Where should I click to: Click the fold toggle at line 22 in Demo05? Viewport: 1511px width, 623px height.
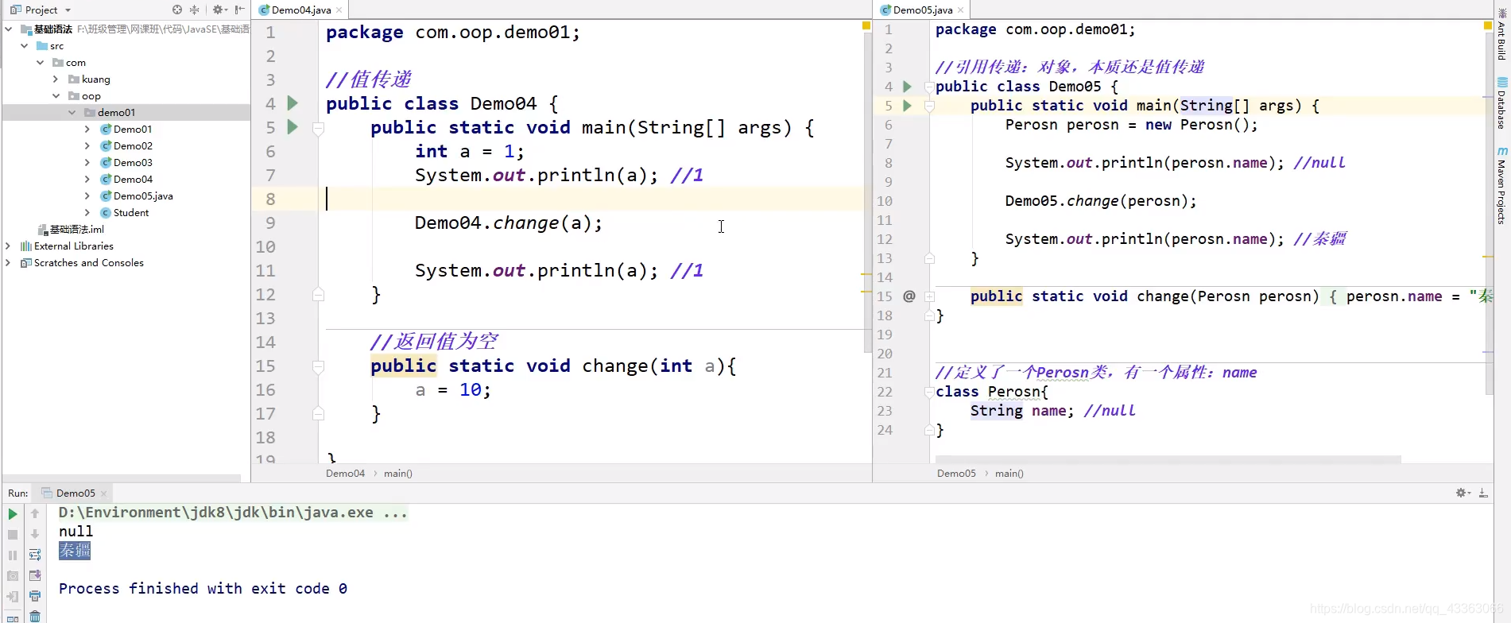[929, 392]
